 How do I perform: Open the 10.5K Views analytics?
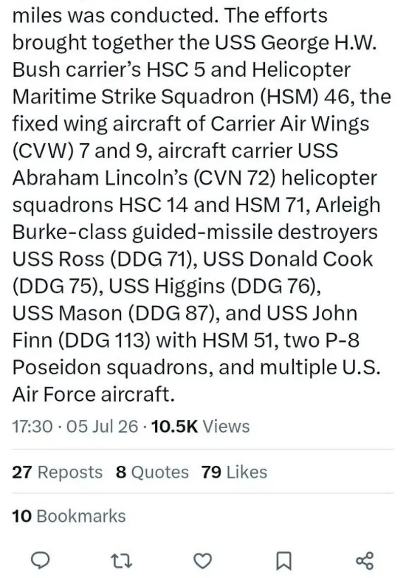pyautogui.click(x=200, y=427)
